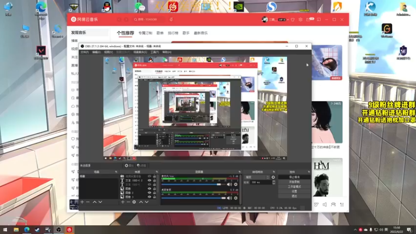Screen dimensions: 416x234
Task: Pop out the 混音器 dock panel
Action: pyautogui.click(x=240, y=172)
